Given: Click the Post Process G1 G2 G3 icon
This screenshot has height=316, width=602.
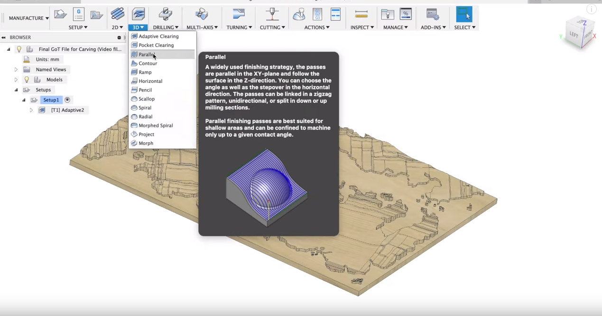Looking at the screenshot, I should pos(317,14).
